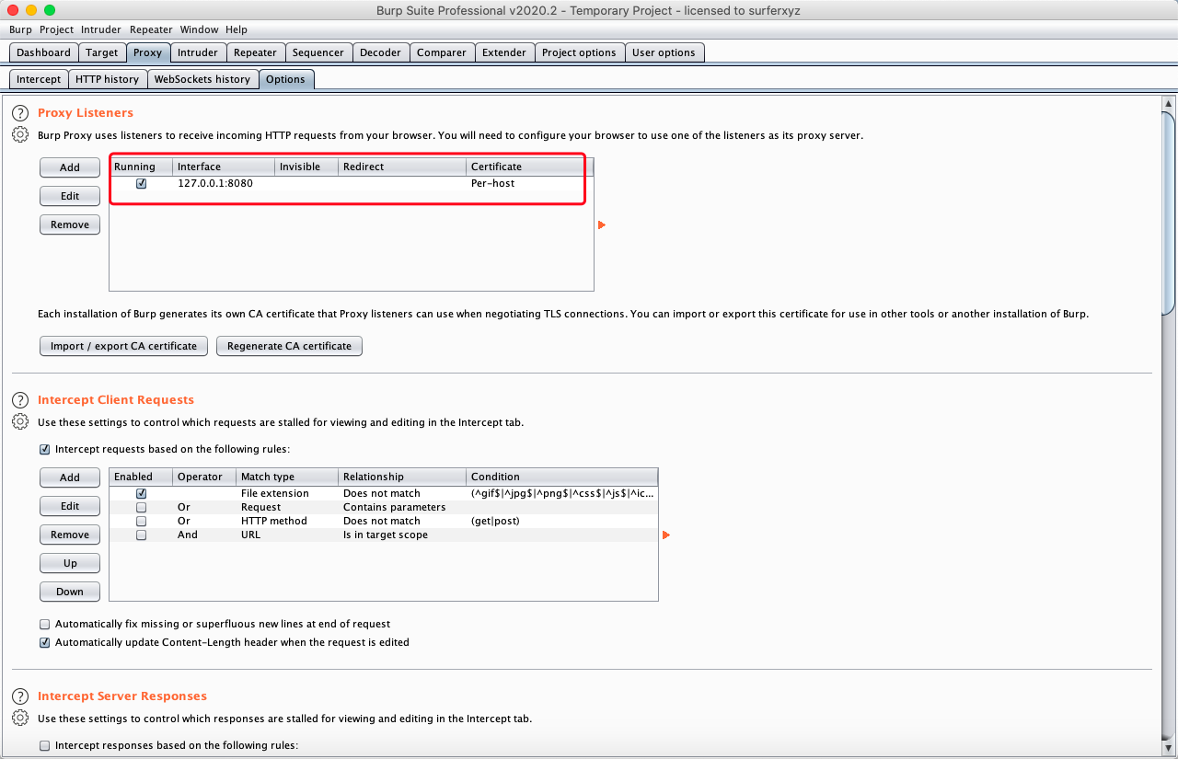Select the Options sub-tab
The image size is (1178, 759).
(285, 79)
